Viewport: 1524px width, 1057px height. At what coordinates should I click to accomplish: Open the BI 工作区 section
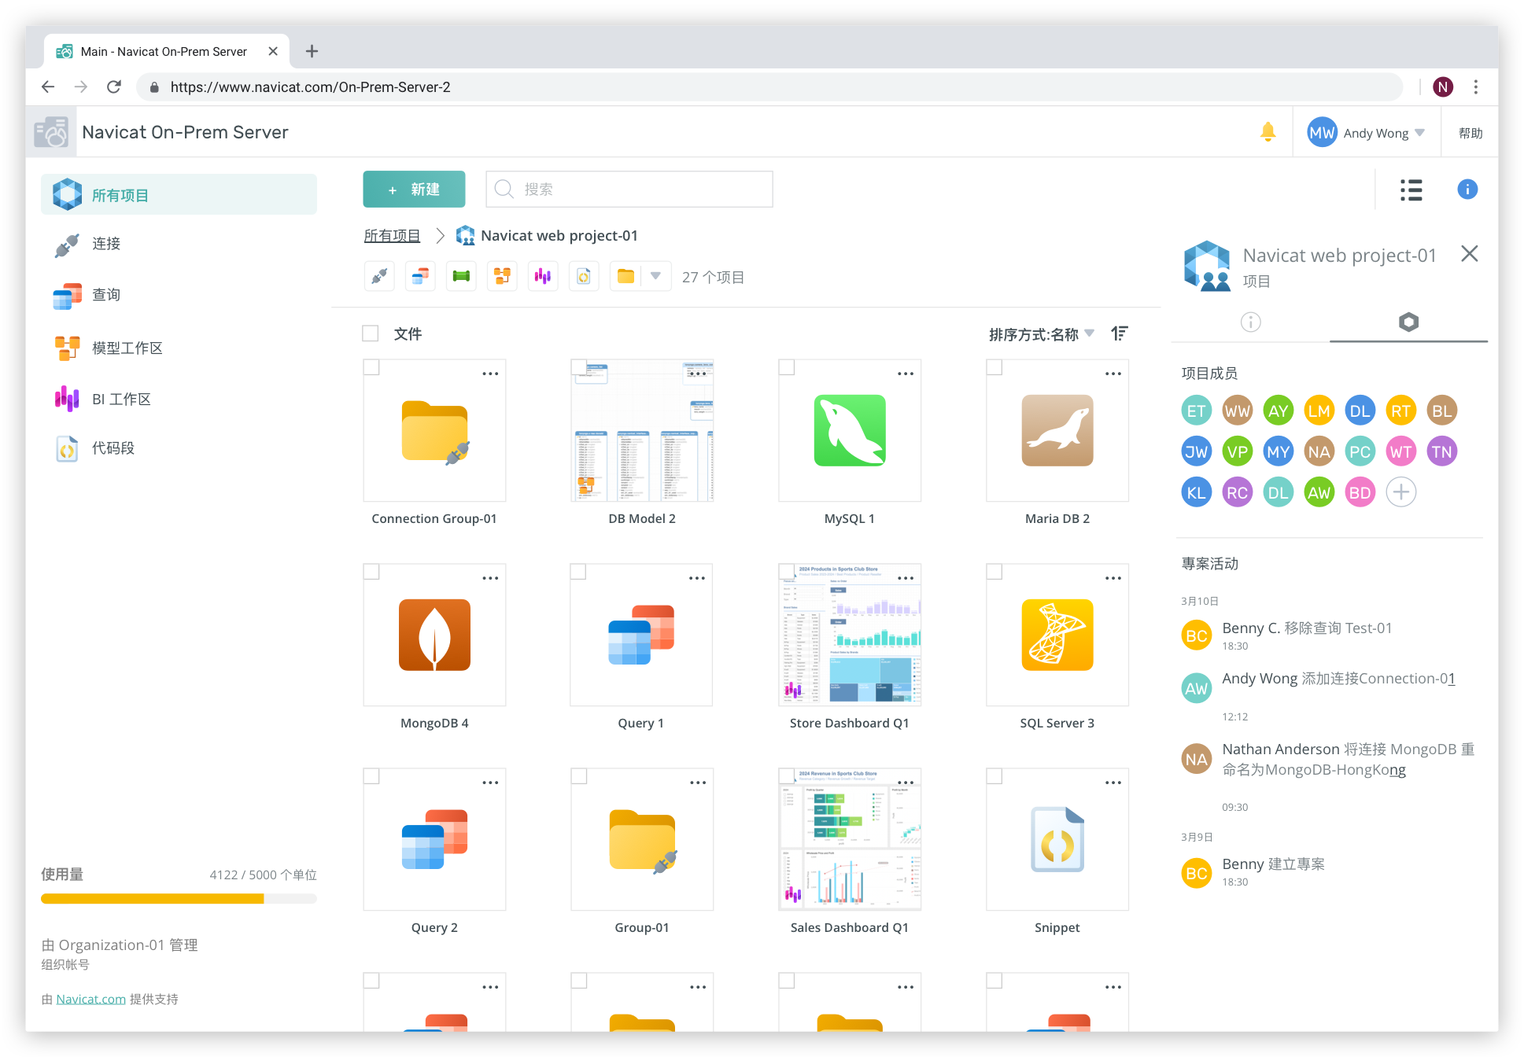[x=121, y=399]
